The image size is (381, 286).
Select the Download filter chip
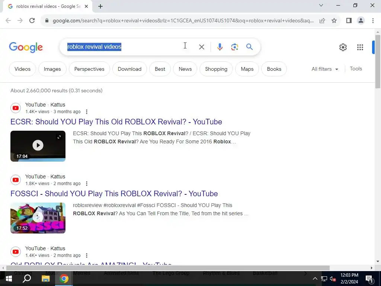point(129,69)
